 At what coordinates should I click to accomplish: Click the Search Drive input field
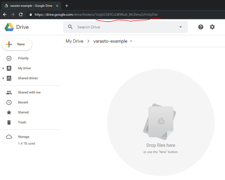[125, 27]
